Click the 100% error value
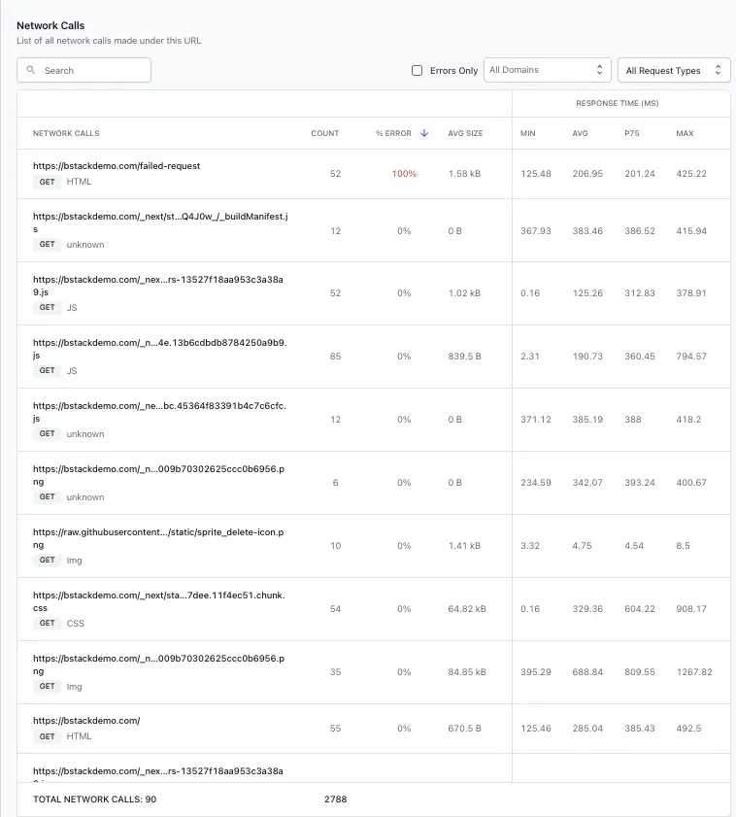This screenshot has width=736, height=817. [404, 174]
